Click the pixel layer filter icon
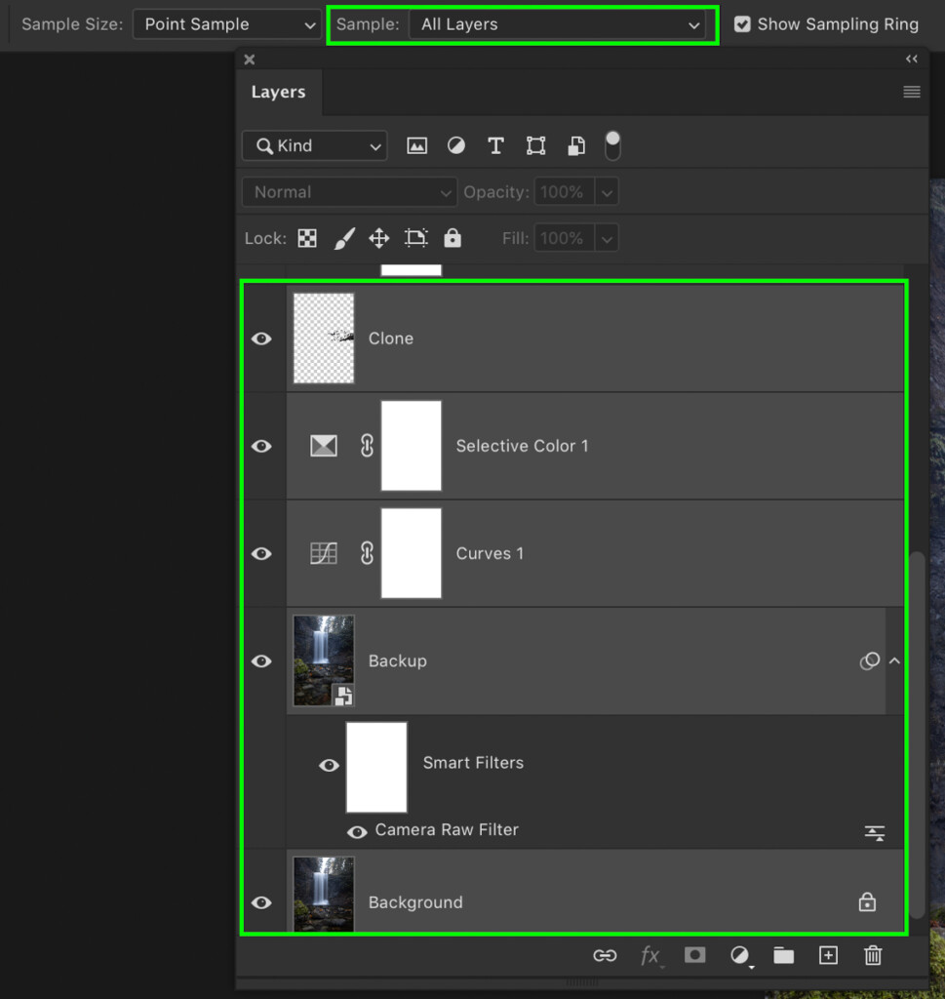This screenshot has height=999, width=945. click(x=416, y=146)
